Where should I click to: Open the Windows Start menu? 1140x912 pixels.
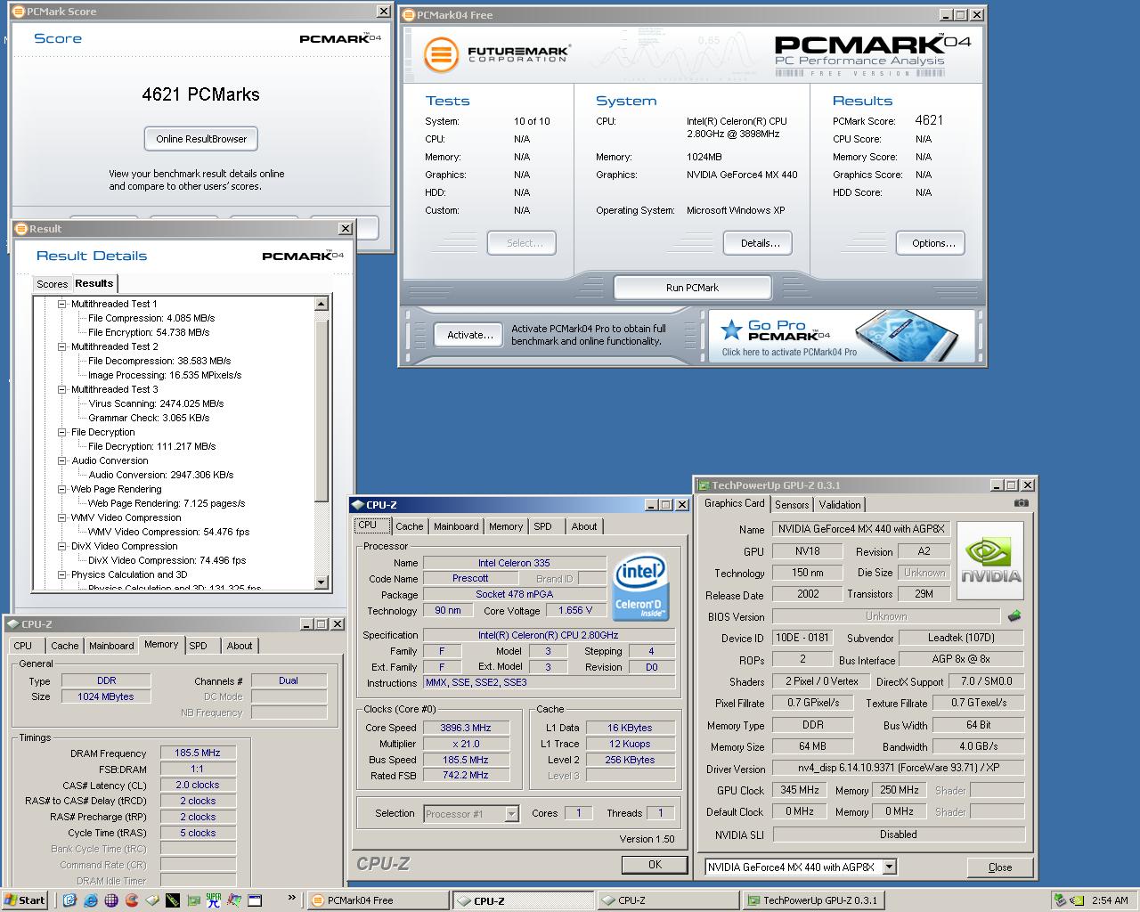[x=25, y=900]
